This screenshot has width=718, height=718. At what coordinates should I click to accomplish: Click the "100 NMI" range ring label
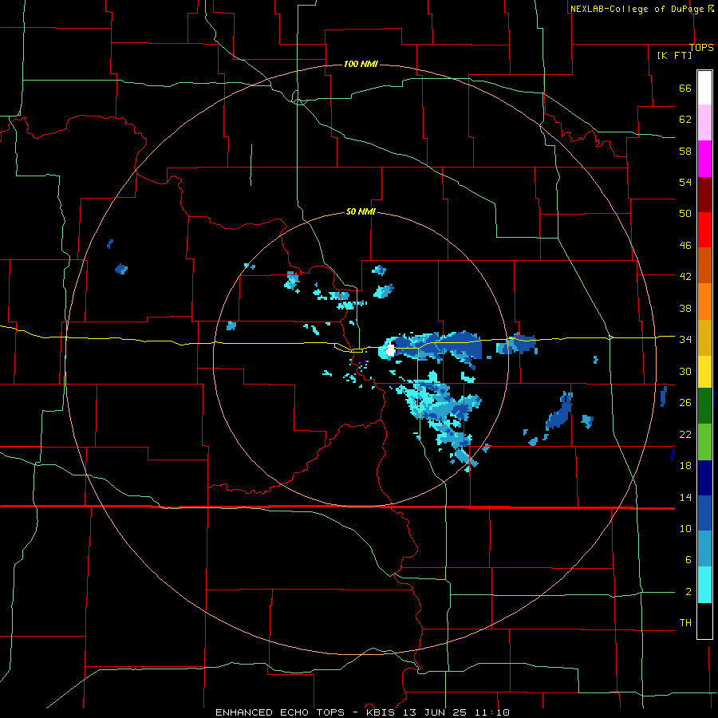pos(361,64)
